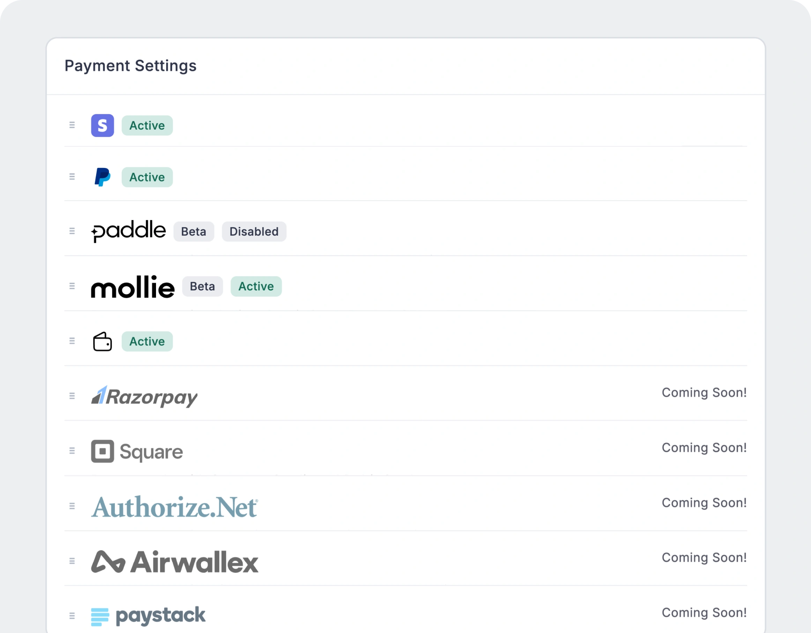Screen dimensions: 811x633
Task: Select the Mollie logo
Action: tap(133, 286)
